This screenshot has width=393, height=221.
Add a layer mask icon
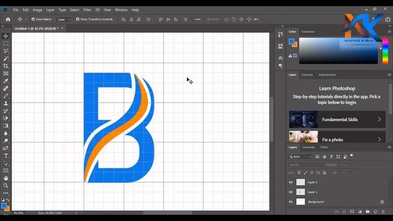point(352,212)
